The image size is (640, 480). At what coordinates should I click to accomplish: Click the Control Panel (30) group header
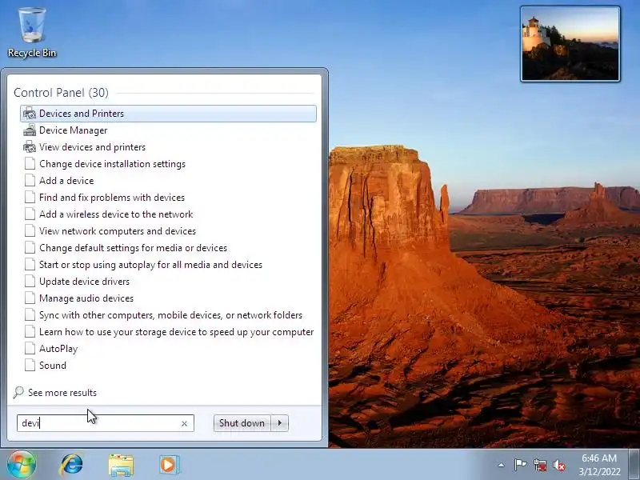click(x=62, y=93)
